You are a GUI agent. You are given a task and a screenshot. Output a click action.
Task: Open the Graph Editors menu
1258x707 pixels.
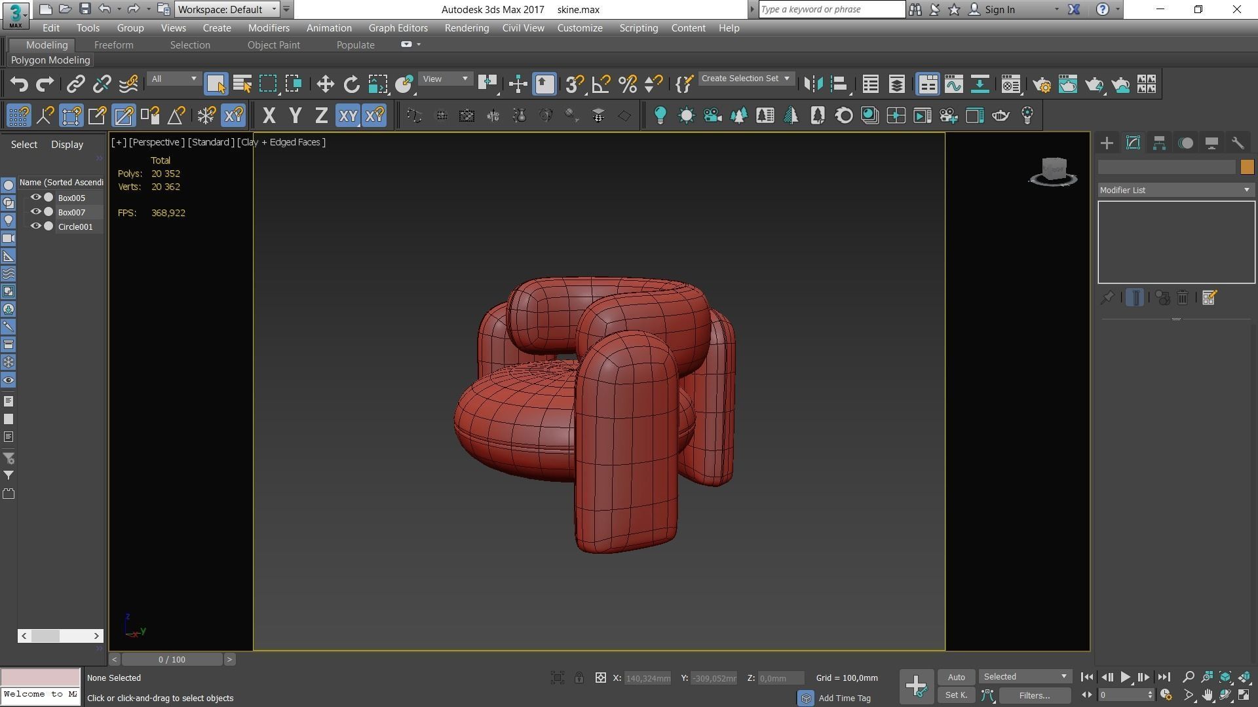pos(398,28)
